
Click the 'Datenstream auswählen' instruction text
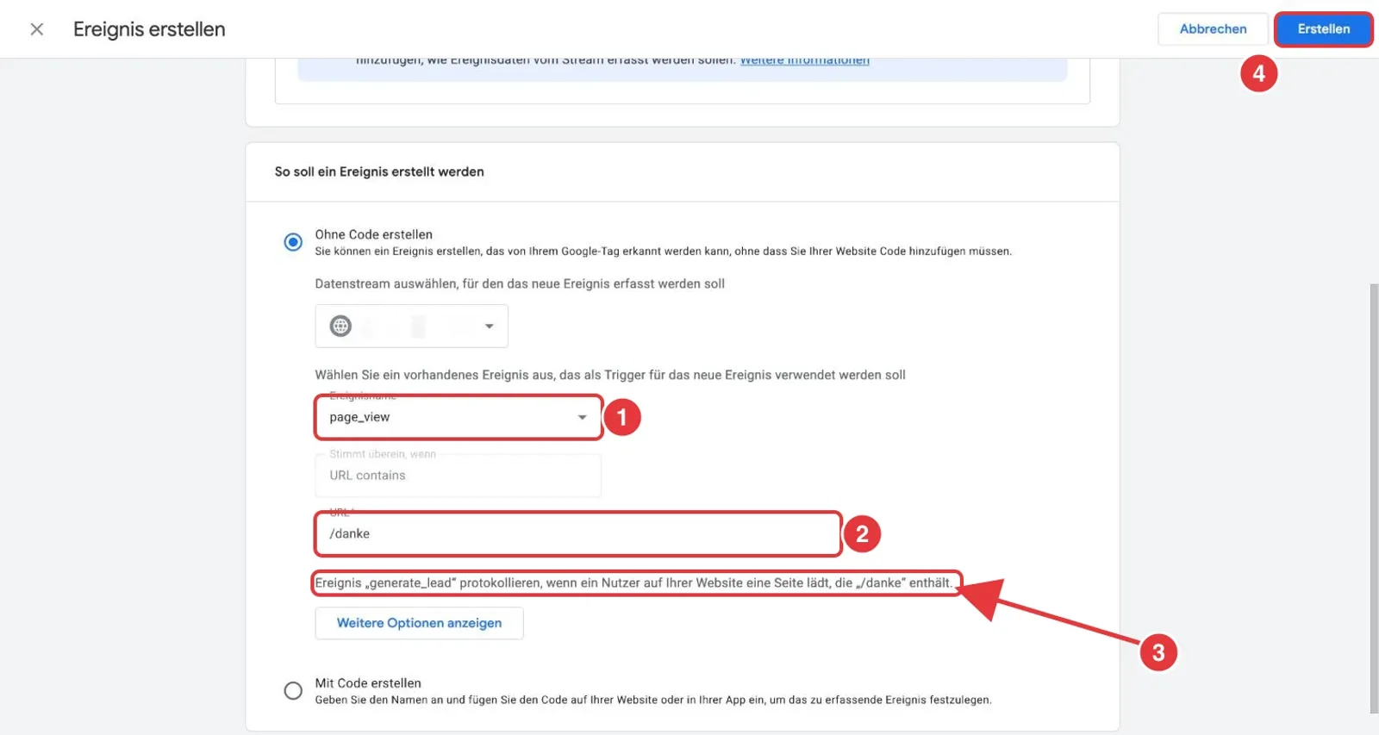(520, 283)
